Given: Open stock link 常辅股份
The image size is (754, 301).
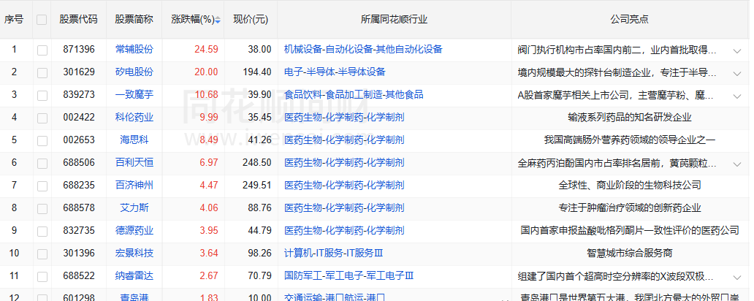Looking at the screenshot, I should click(134, 49).
